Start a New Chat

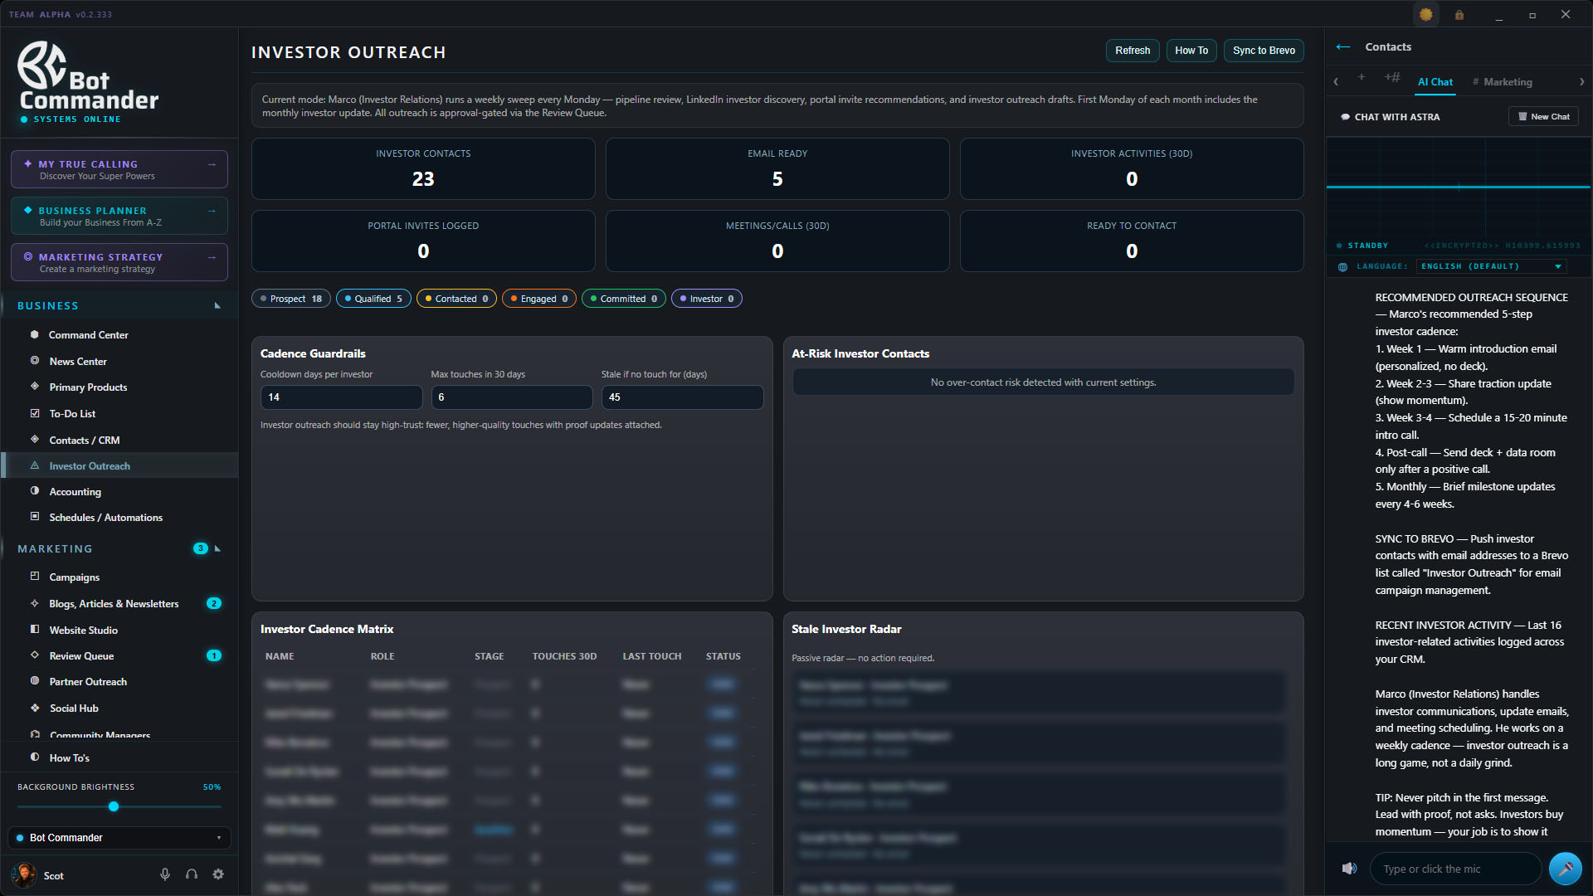1543,117
